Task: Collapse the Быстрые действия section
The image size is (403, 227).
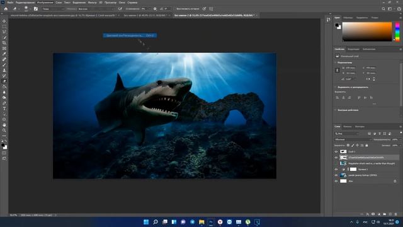Action: tap(336, 110)
